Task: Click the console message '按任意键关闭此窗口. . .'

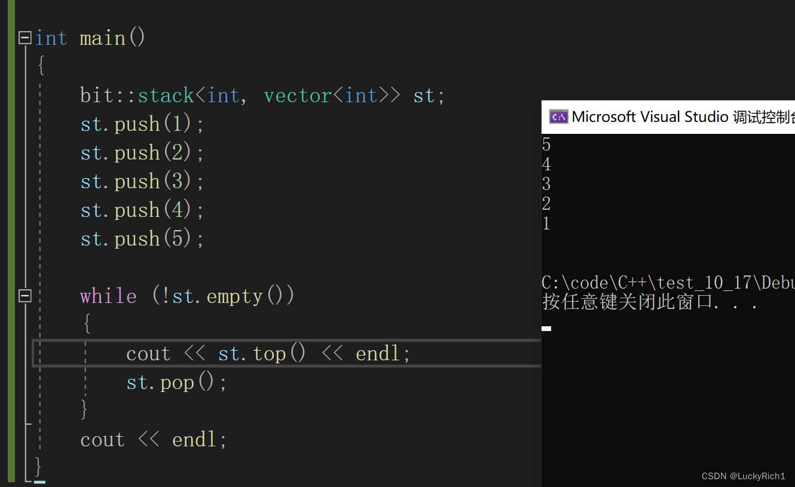Action: point(650,302)
